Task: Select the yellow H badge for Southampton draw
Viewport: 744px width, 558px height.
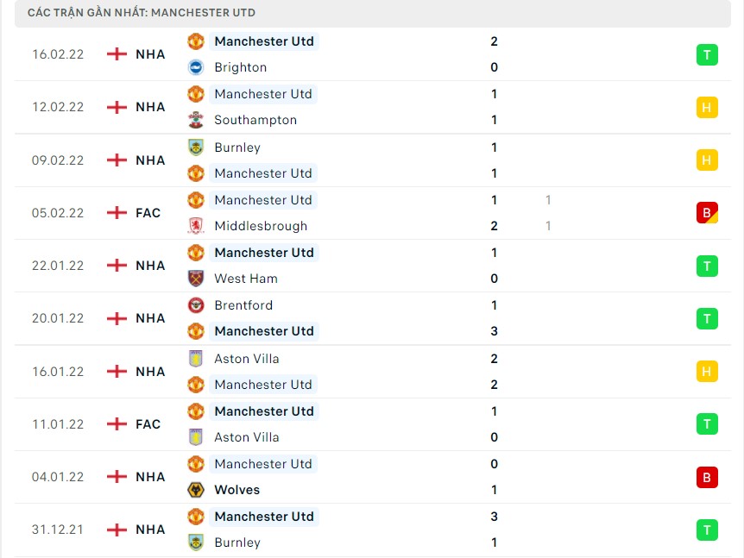Action: coord(707,107)
